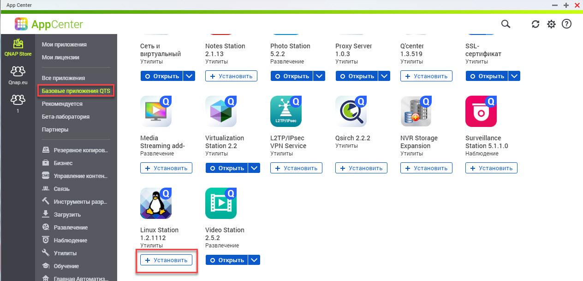
Task: Expand dropdown next to Photo Station Открыть
Action: (319, 76)
